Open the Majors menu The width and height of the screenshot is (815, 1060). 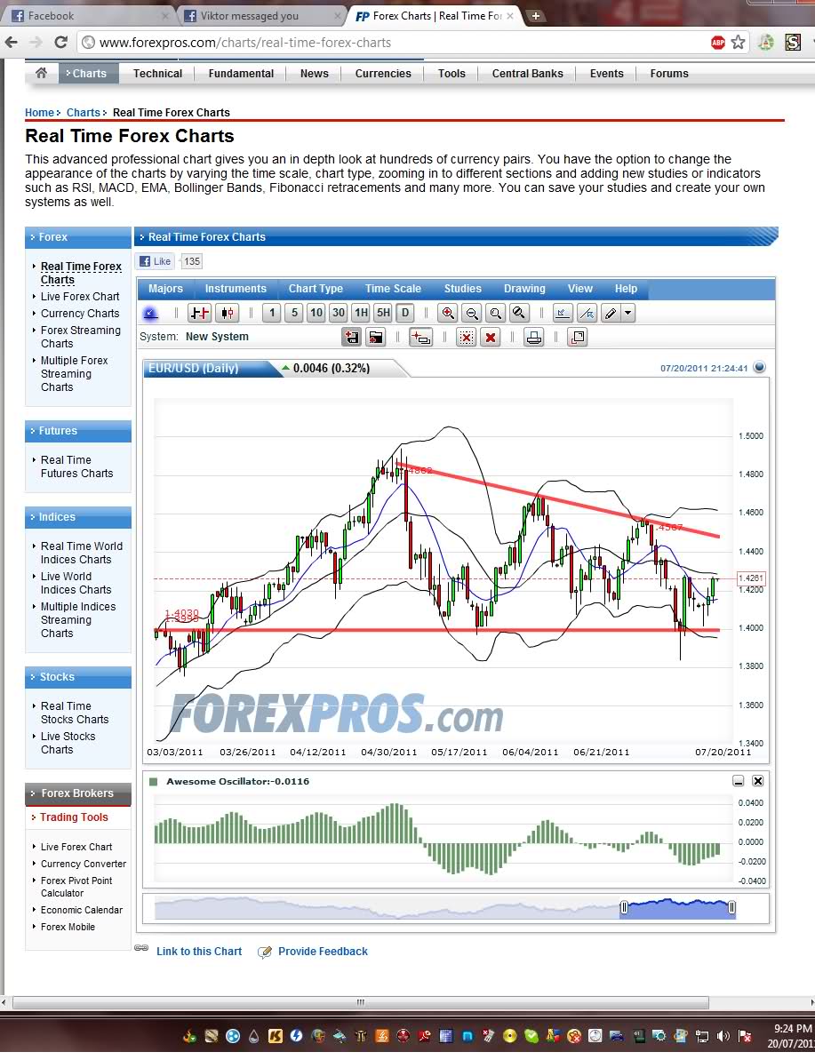(165, 289)
